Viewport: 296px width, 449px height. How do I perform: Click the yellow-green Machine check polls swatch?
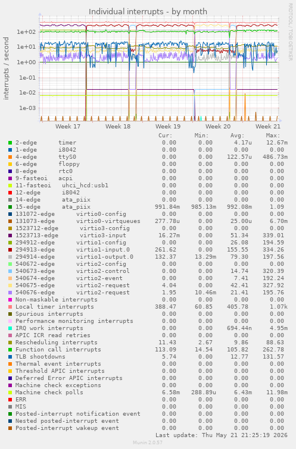(10, 393)
